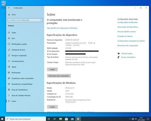This screenshot has width=151, height=121.
Task: Click Renomear este computador related link
Action: coord(128,46)
